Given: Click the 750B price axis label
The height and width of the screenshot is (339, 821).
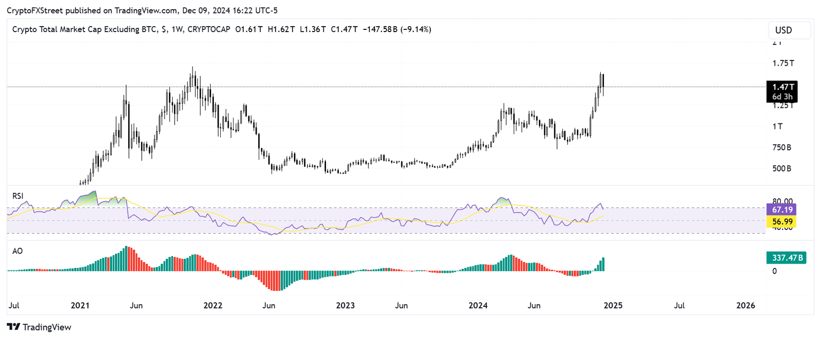Looking at the screenshot, I should click(782, 148).
